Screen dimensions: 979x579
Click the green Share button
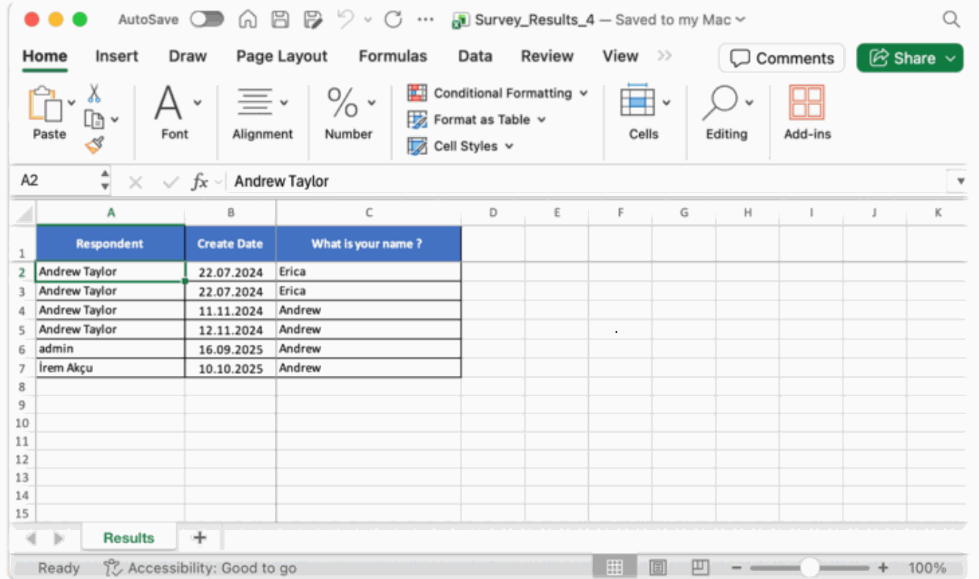pyautogui.click(x=909, y=58)
